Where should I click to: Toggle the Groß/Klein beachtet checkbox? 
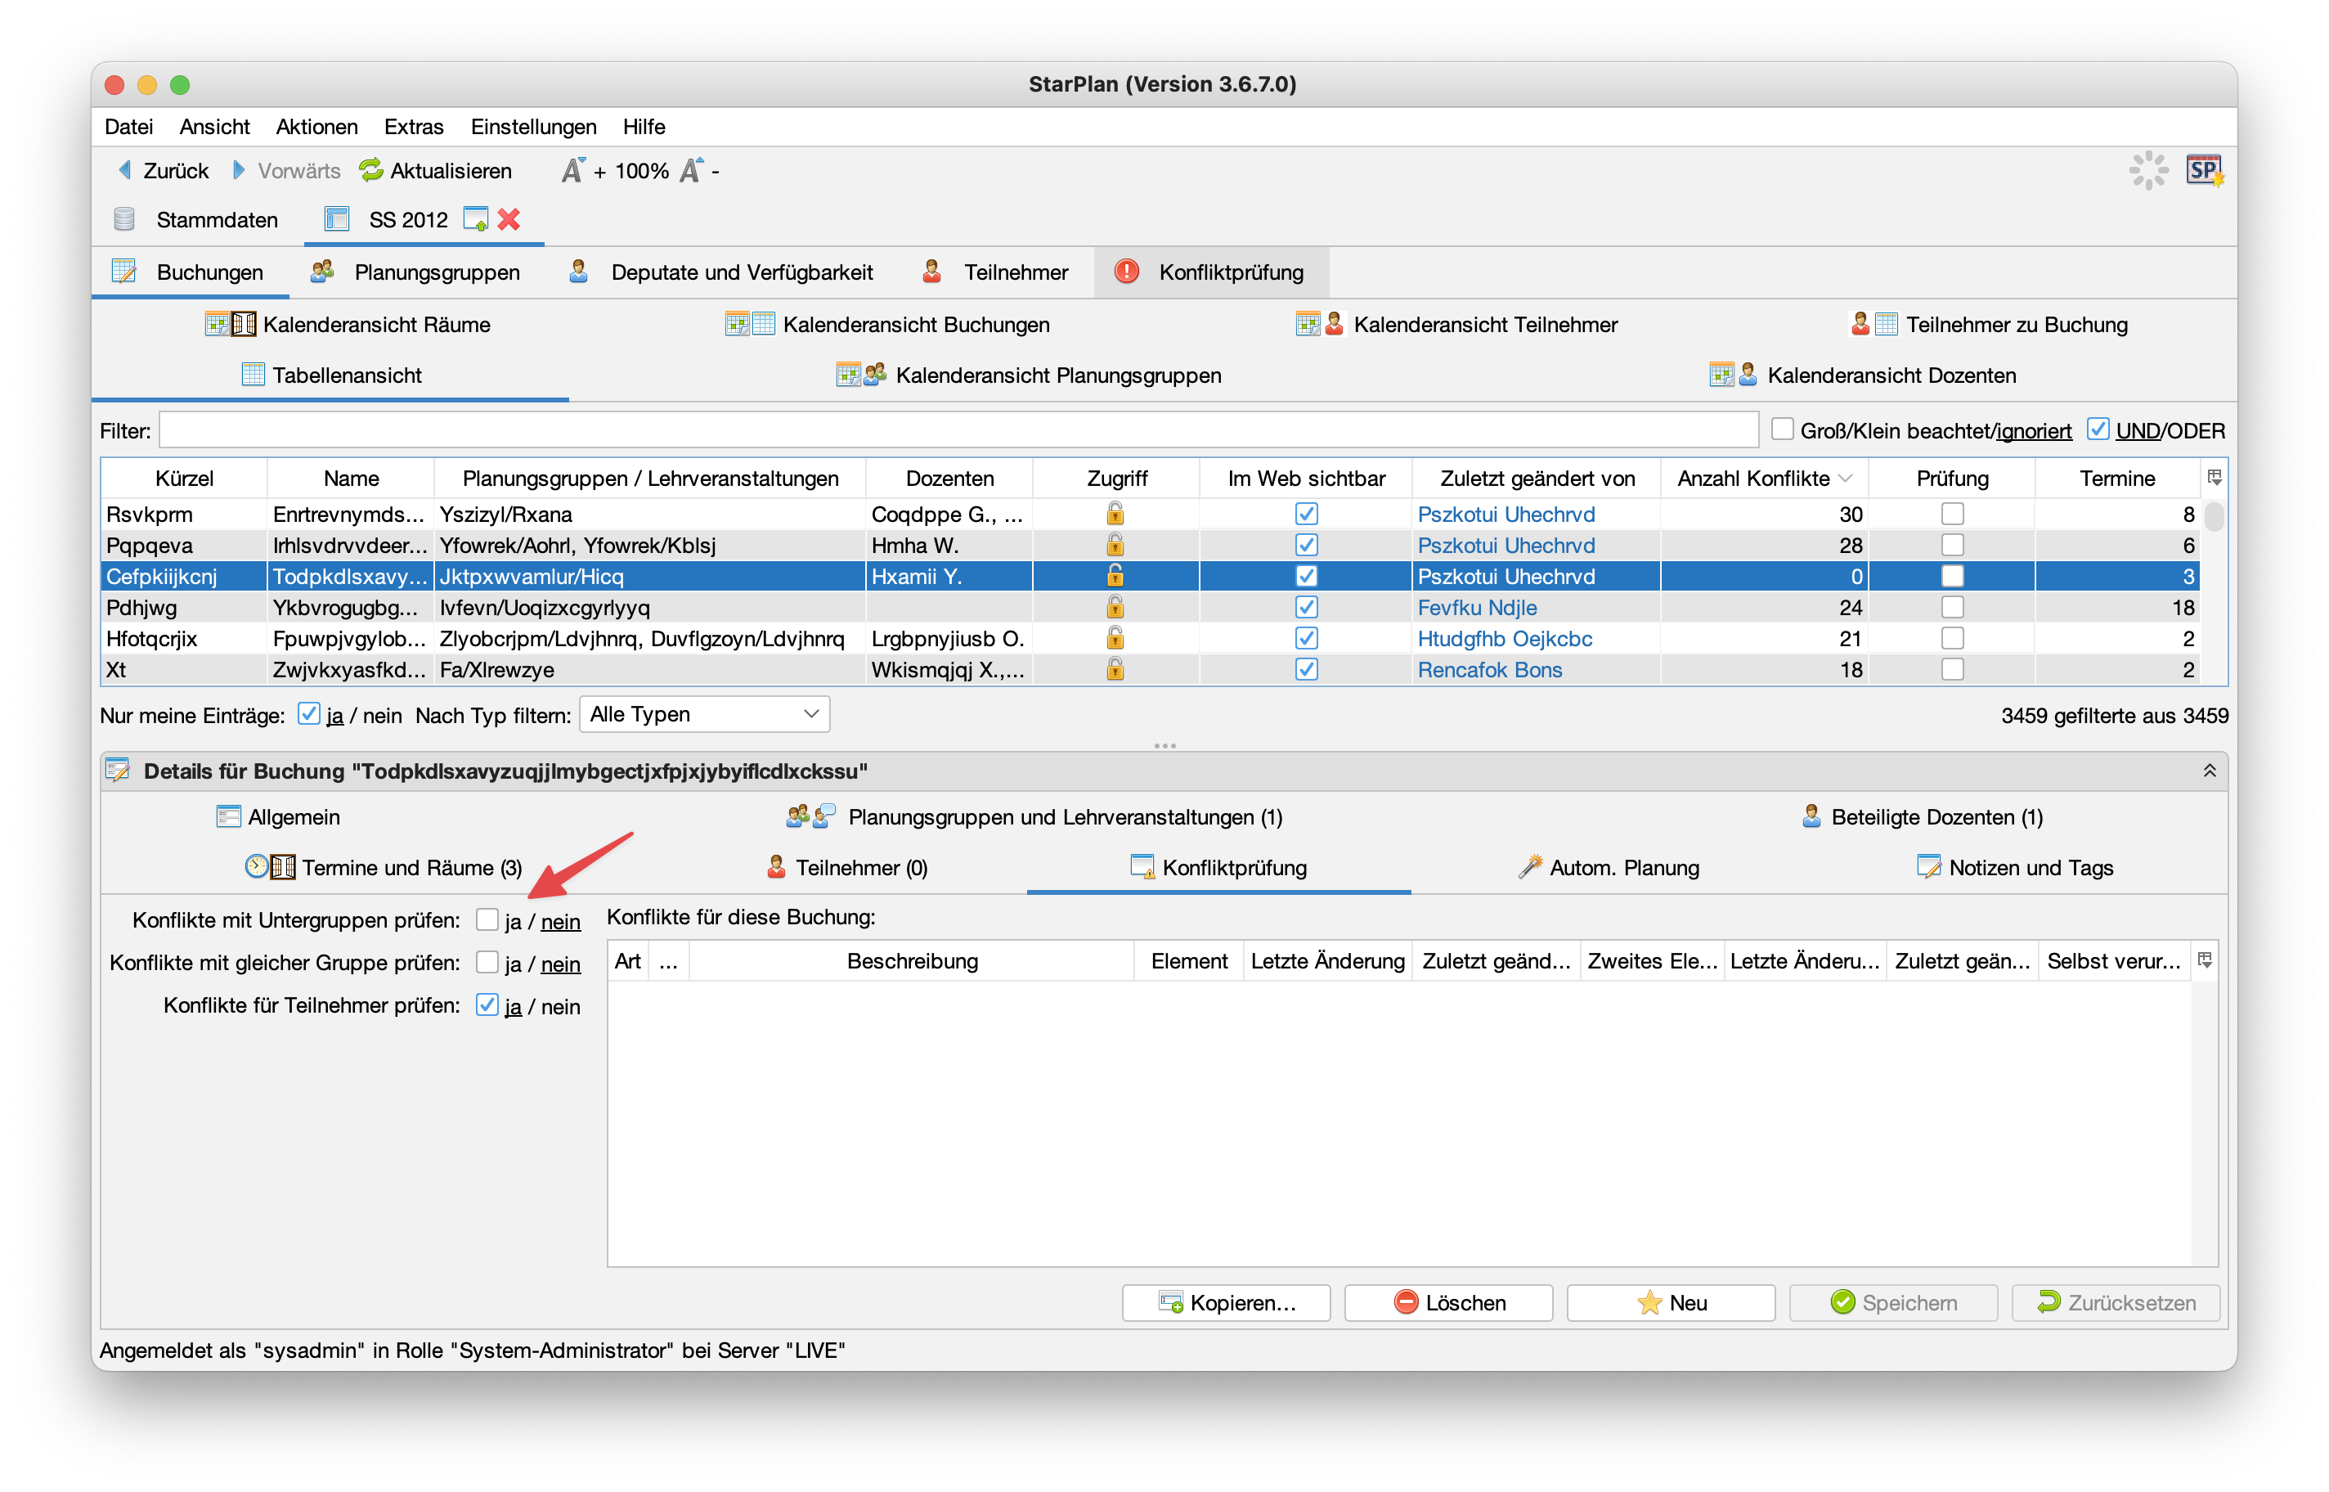coord(1782,429)
